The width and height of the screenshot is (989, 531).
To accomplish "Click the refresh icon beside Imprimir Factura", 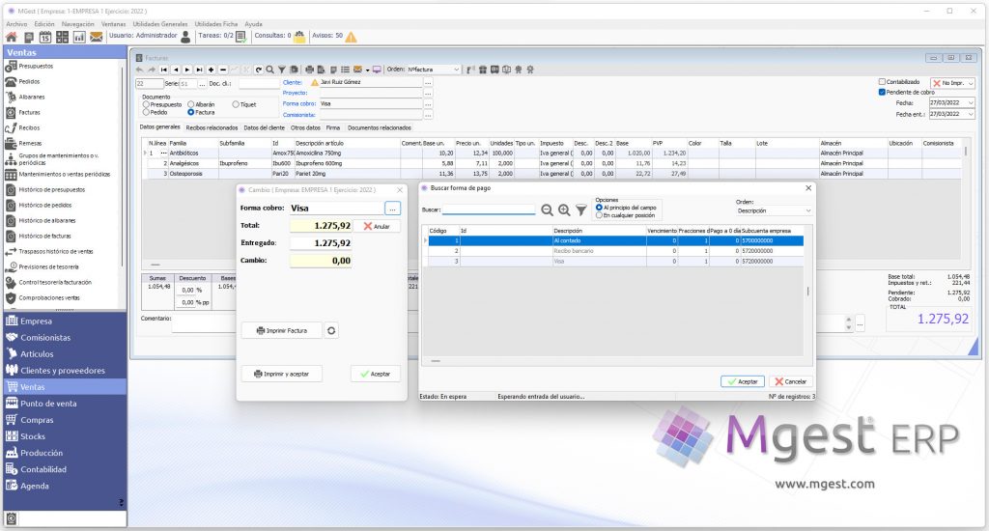I will pyautogui.click(x=331, y=330).
